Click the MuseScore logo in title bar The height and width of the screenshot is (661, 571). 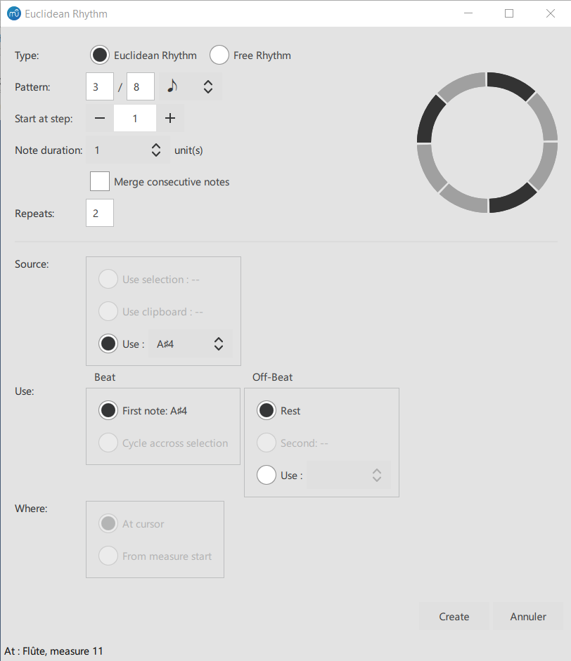pos(13,13)
